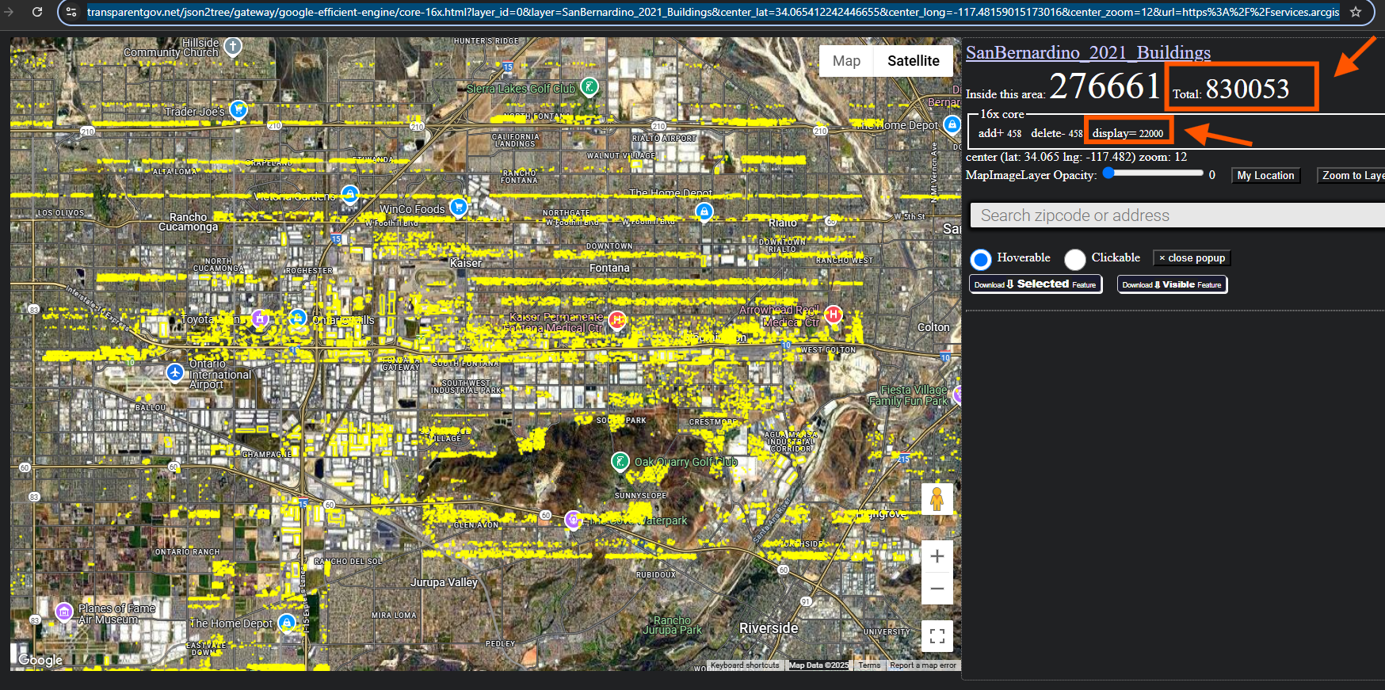1385x690 pixels.
Task: Click Report a map error link
Action: click(923, 665)
